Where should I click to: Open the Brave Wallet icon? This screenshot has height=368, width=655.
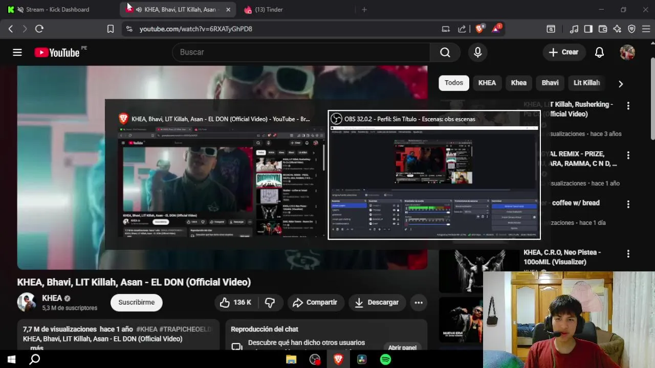[603, 29]
